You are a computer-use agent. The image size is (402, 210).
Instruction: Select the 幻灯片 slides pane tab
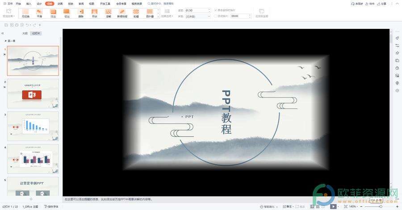point(36,33)
